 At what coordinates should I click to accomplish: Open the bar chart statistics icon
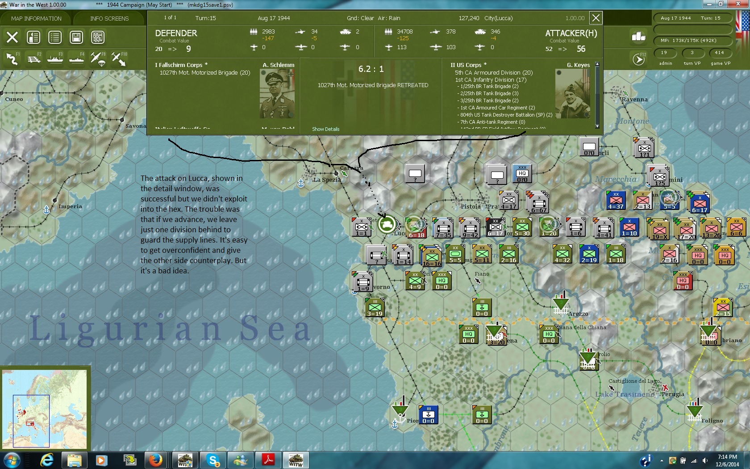click(638, 37)
